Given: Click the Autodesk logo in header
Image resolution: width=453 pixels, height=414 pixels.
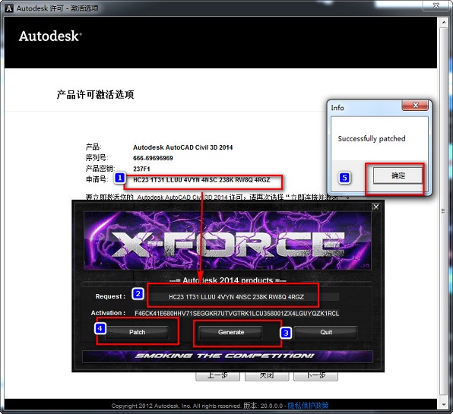Looking at the screenshot, I should coord(50,36).
